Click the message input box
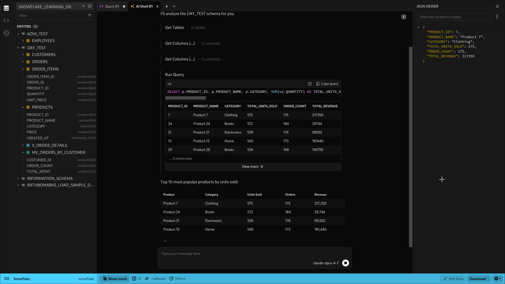505x284 pixels. coord(254,253)
